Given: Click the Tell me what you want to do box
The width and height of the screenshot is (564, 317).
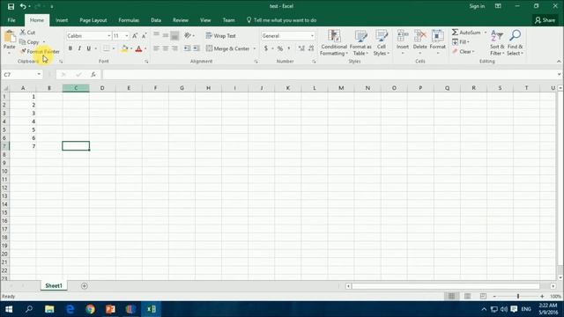Looking at the screenshot, I should pos(281,20).
